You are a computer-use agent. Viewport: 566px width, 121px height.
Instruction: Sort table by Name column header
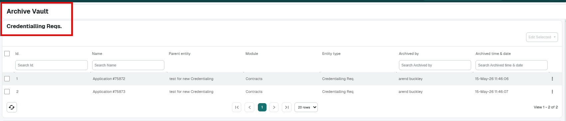97,54
